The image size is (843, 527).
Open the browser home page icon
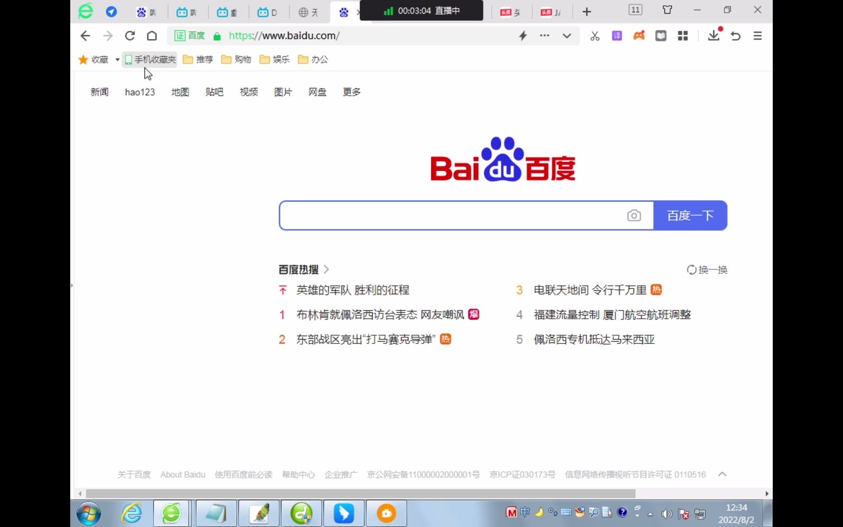click(152, 36)
